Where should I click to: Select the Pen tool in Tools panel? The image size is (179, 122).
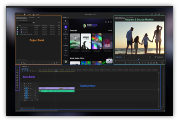[17, 80]
